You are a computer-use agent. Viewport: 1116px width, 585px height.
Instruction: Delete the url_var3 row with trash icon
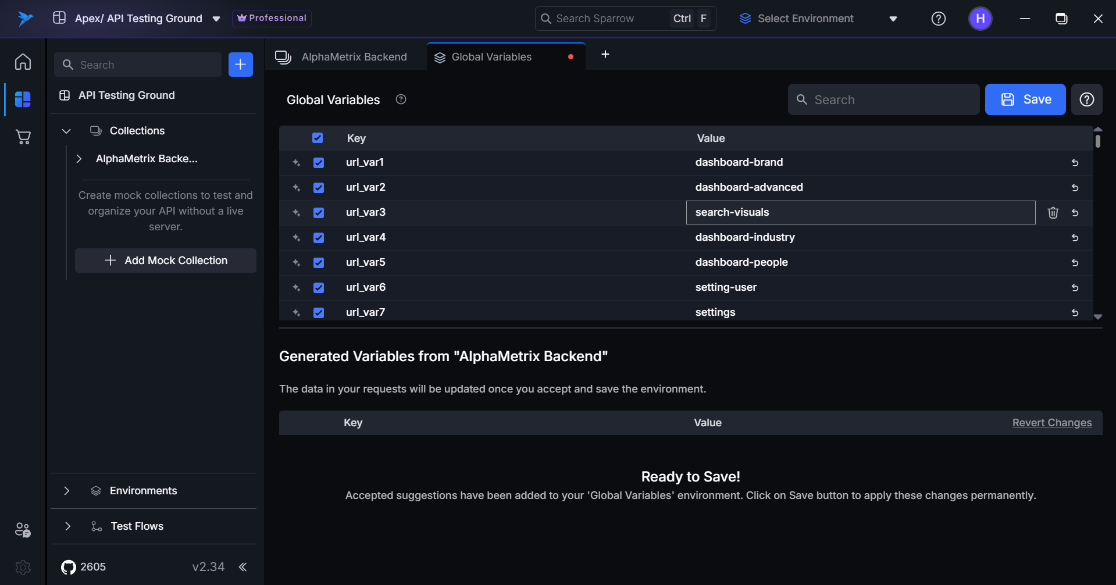click(1053, 213)
